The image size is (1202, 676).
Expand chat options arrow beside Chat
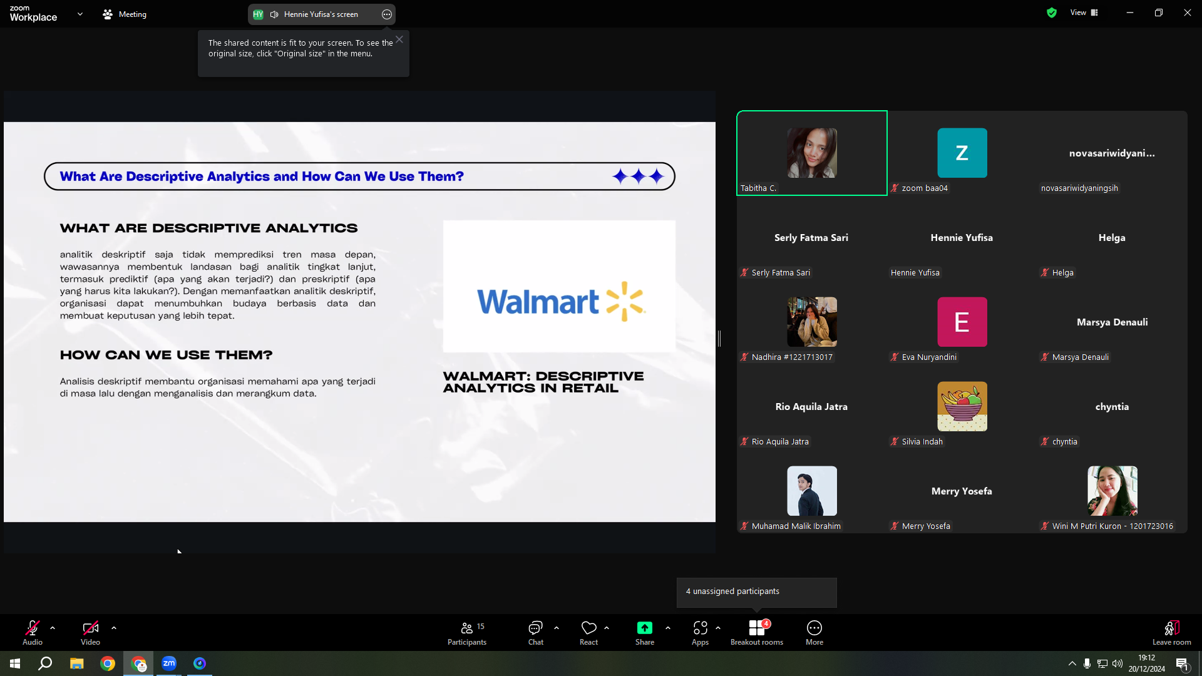pos(557,628)
